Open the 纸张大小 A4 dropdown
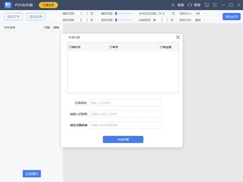Screen dimensions: 243x182 [200, 14]
